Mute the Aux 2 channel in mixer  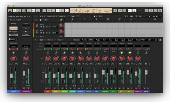(128, 88)
